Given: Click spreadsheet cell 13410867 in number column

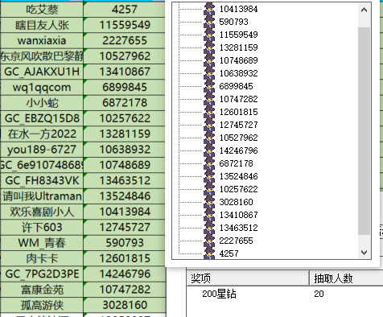Looking at the screenshot, I should click(125, 72).
